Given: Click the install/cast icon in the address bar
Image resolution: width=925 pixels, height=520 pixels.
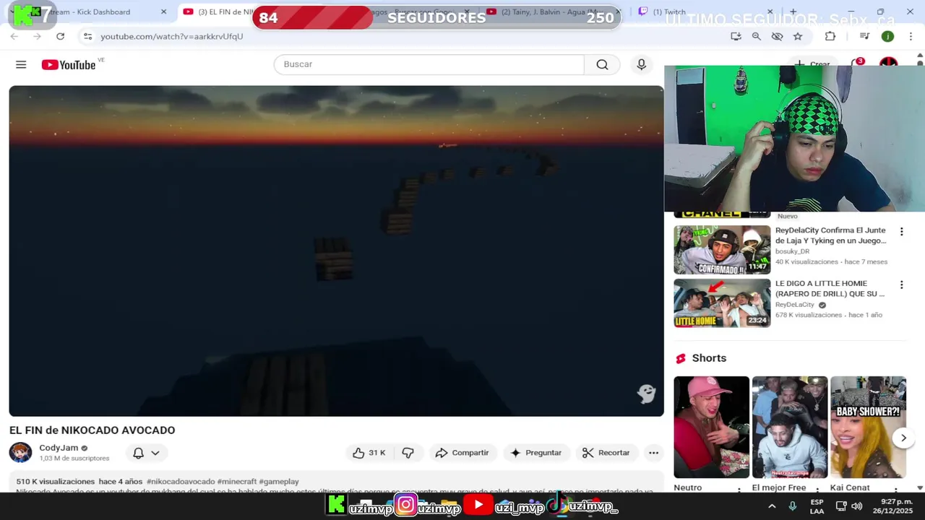Looking at the screenshot, I should click(x=736, y=36).
